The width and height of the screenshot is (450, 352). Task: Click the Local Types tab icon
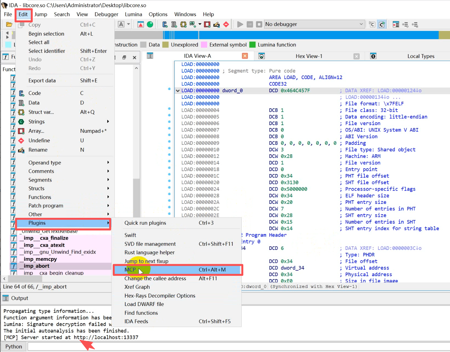click(373, 56)
